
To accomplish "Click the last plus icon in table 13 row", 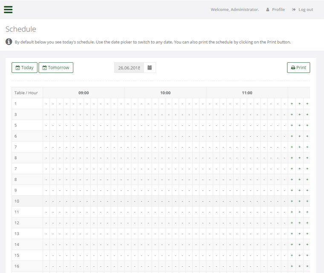I will [307, 233].
